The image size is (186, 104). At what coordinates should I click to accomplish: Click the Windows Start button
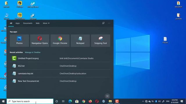click(x=3, y=101)
